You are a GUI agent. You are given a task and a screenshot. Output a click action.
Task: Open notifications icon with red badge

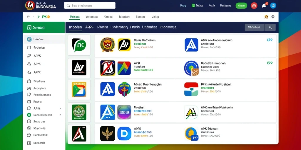(x=264, y=5)
